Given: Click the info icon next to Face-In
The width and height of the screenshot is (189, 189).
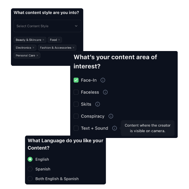Looking at the screenshot, I should (x=103, y=80).
